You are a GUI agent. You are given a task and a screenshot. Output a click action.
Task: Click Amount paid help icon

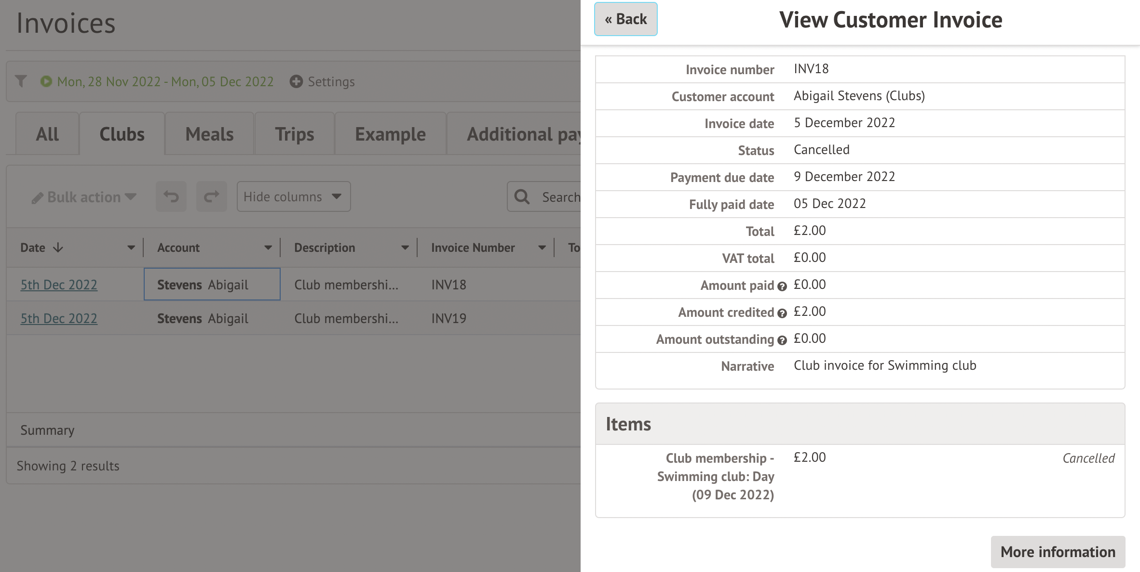click(x=782, y=286)
